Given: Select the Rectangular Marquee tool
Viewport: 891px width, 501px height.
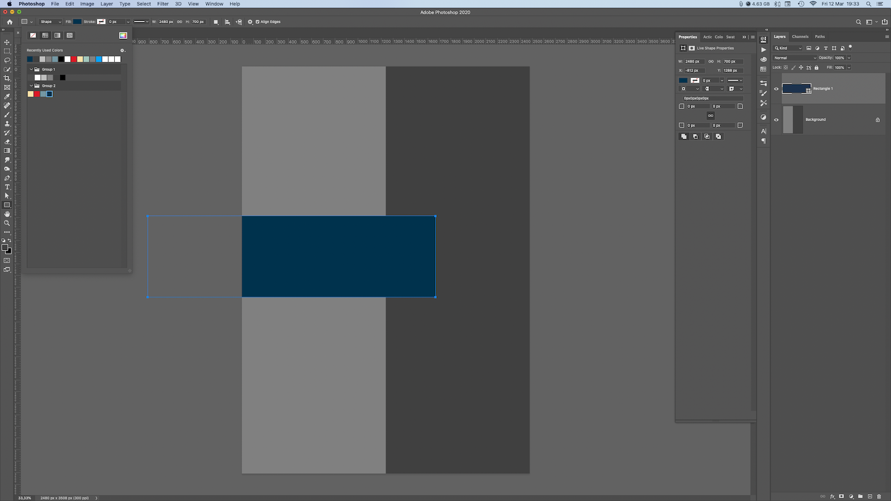Looking at the screenshot, I should point(7,51).
